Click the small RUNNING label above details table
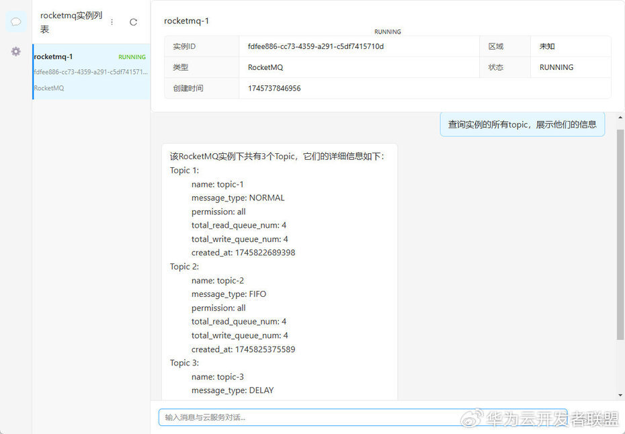The height and width of the screenshot is (434, 625). tap(388, 32)
